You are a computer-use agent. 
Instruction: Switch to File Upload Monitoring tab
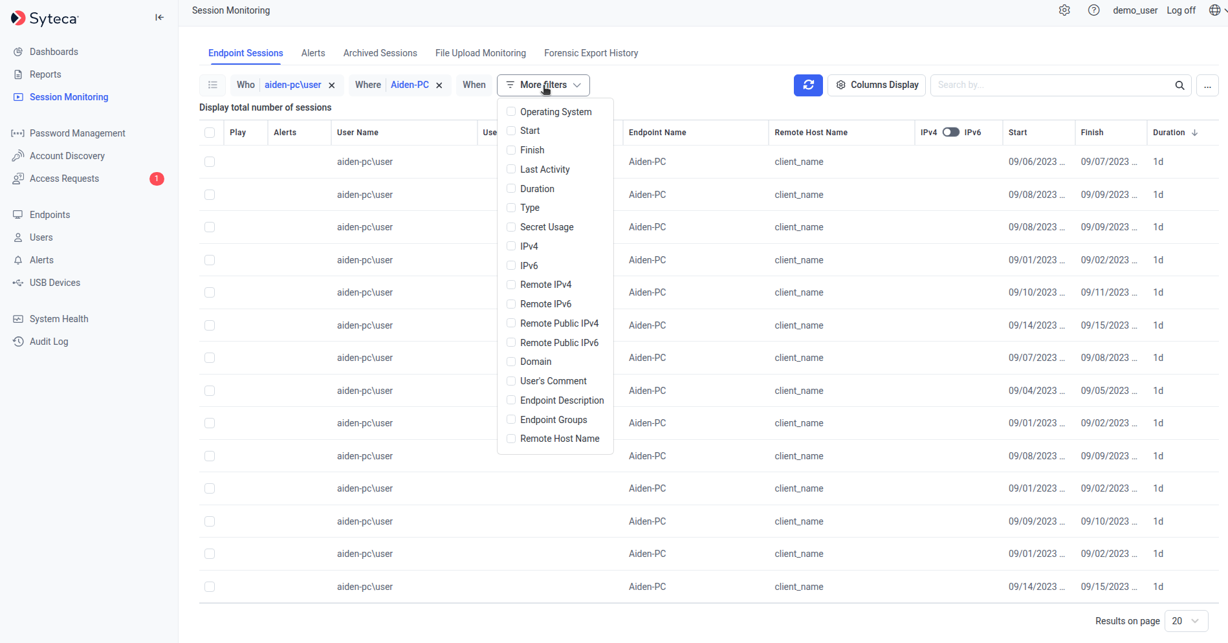click(x=481, y=53)
